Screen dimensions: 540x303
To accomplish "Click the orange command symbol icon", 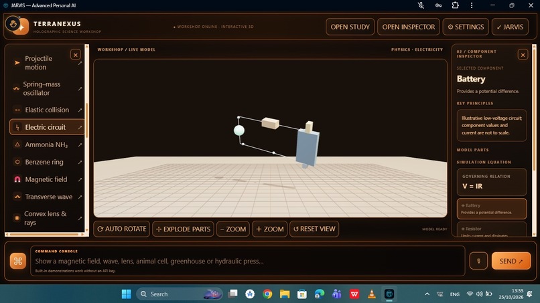I will pyautogui.click(x=18, y=261).
